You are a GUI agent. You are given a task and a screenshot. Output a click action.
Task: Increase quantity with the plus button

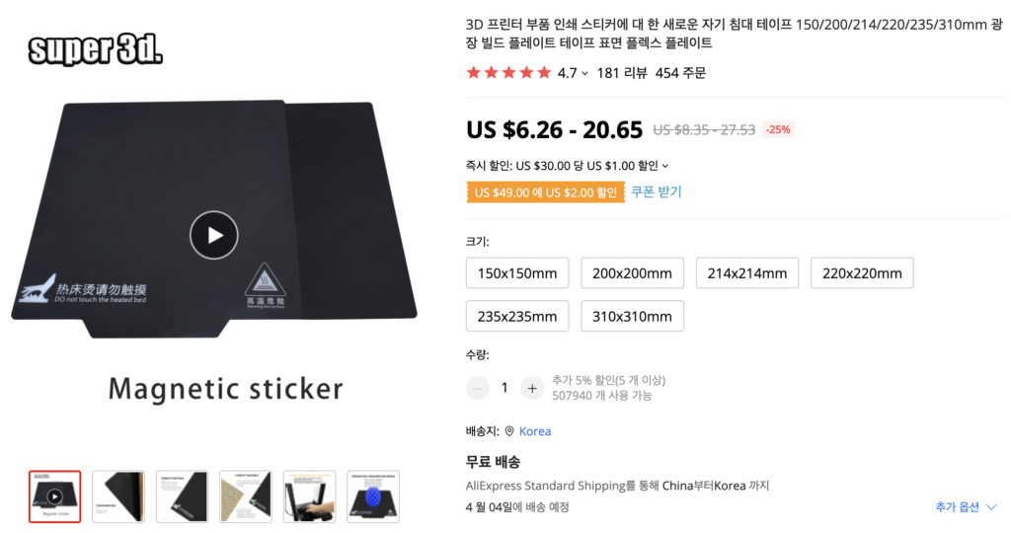[532, 388]
